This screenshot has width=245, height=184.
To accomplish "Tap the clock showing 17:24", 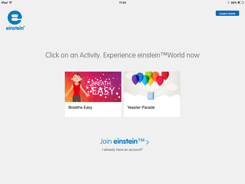I will [122, 3].
